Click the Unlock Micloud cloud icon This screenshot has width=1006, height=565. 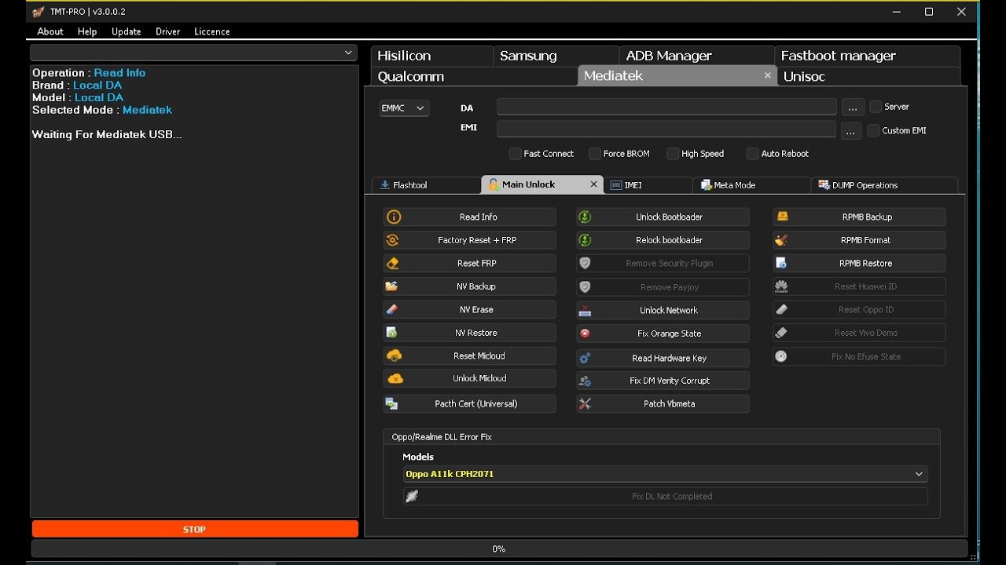[x=395, y=378]
